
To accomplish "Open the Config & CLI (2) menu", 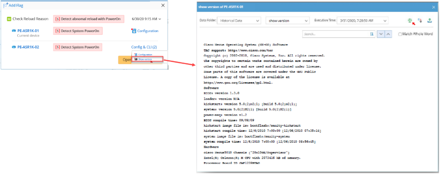I will (x=144, y=47).
